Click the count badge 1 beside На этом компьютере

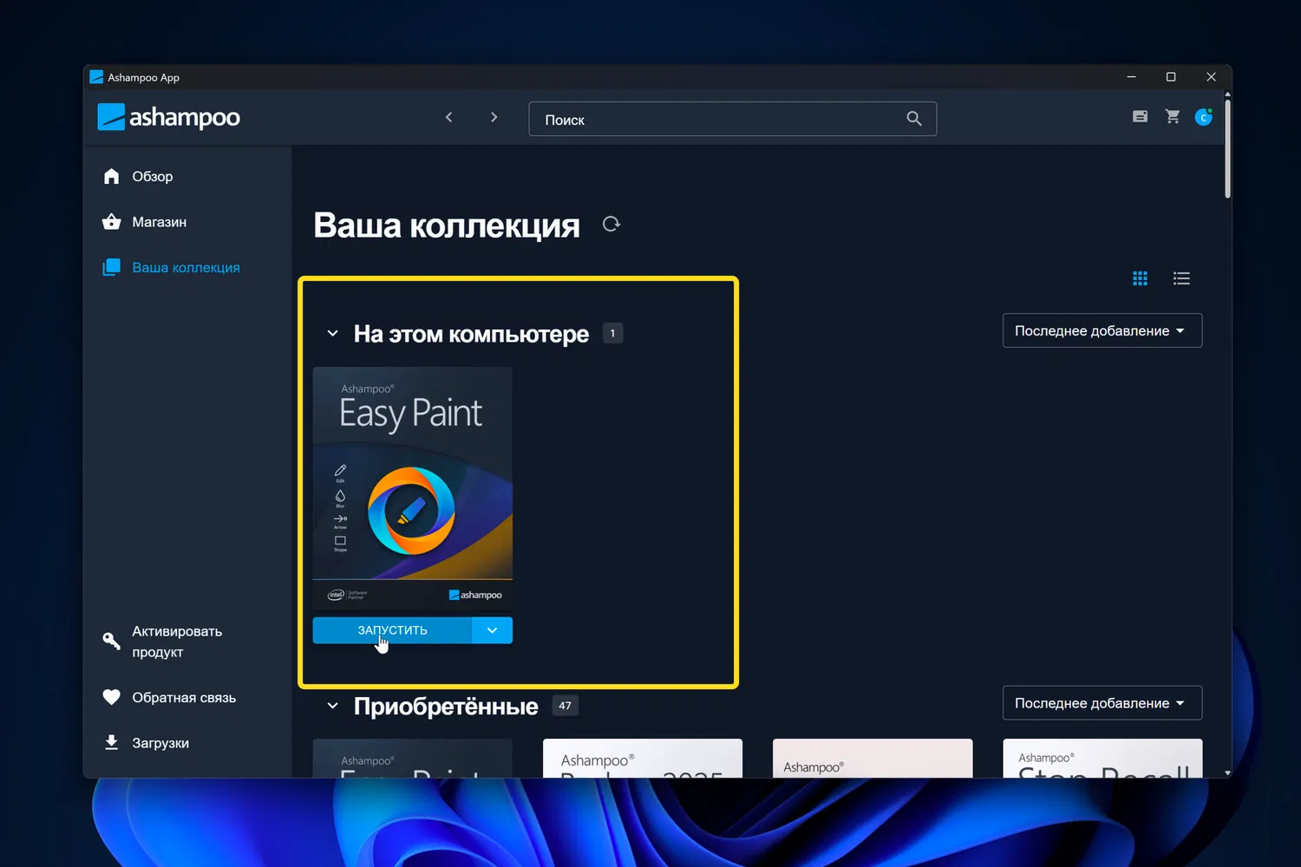[612, 333]
